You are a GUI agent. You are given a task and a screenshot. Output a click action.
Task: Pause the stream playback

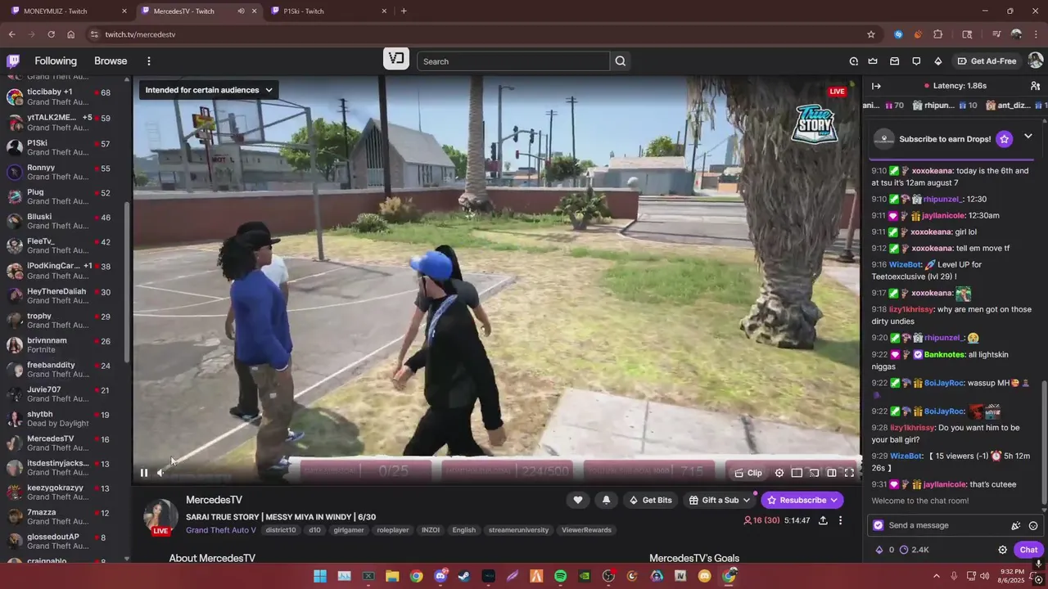tap(144, 473)
